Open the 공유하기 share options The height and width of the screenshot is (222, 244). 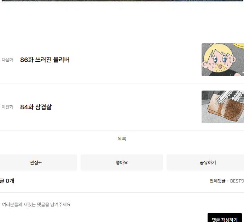[208, 162]
